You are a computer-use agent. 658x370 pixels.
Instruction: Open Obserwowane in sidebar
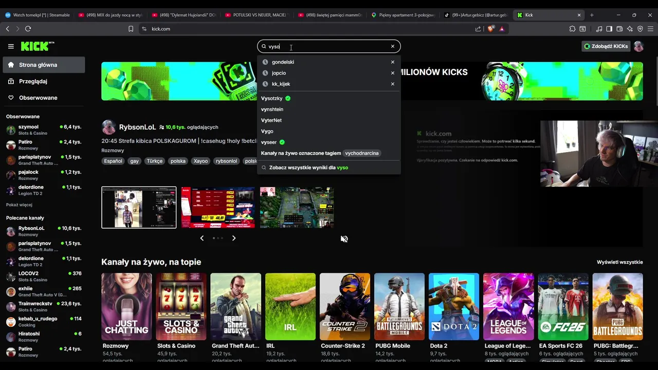[44, 98]
